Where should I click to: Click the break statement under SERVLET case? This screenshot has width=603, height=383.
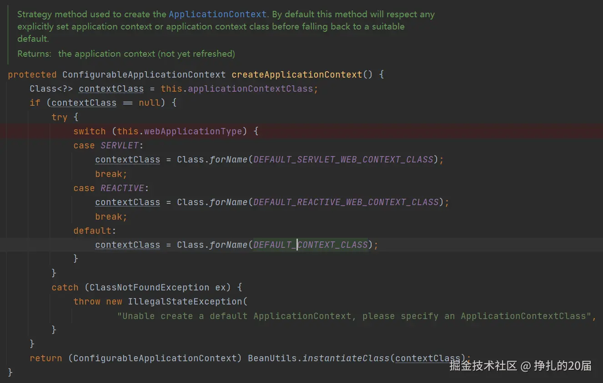111,174
